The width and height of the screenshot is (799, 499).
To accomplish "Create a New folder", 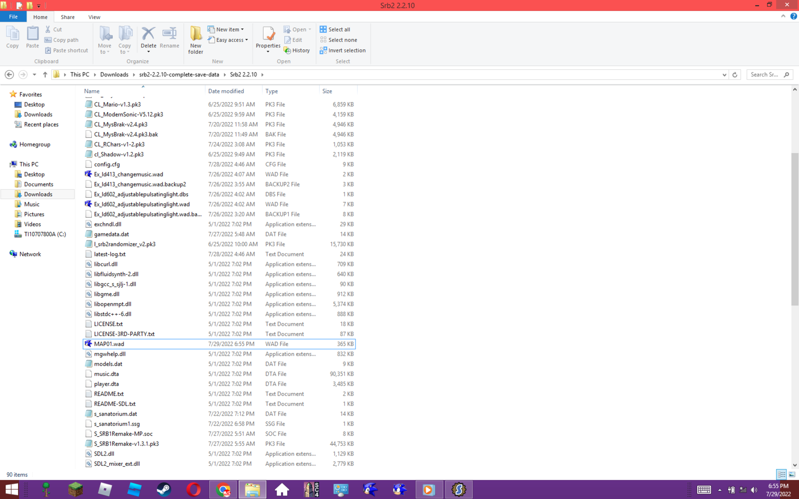I will (196, 40).
